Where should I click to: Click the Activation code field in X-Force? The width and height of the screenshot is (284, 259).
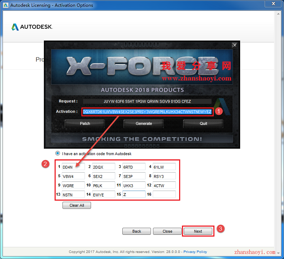click(147, 112)
